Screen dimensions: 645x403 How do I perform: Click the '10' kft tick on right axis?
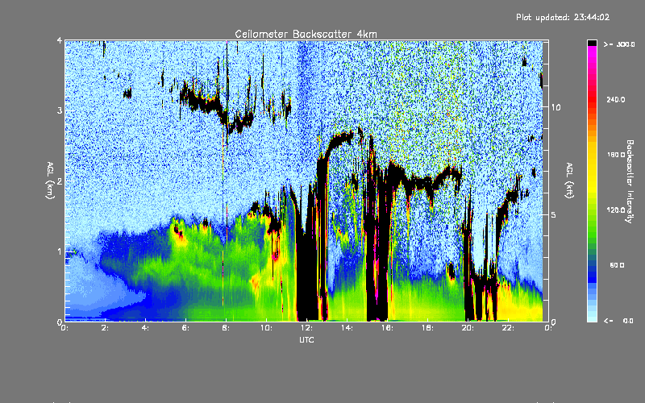(x=556, y=107)
